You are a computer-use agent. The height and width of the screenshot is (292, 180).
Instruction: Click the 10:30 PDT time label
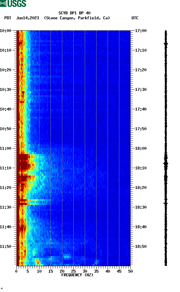pyautogui.click(x=6, y=89)
